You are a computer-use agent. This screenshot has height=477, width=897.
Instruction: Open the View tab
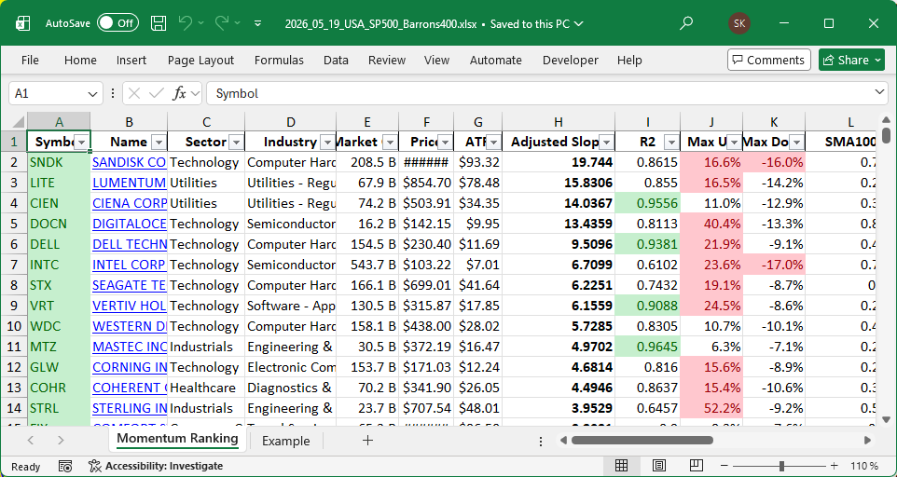coord(436,60)
